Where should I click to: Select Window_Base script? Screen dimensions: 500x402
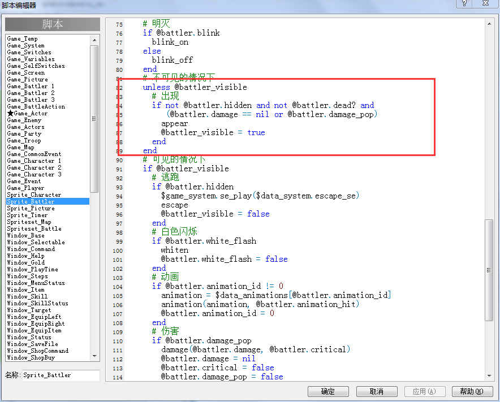[x=26, y=236]
